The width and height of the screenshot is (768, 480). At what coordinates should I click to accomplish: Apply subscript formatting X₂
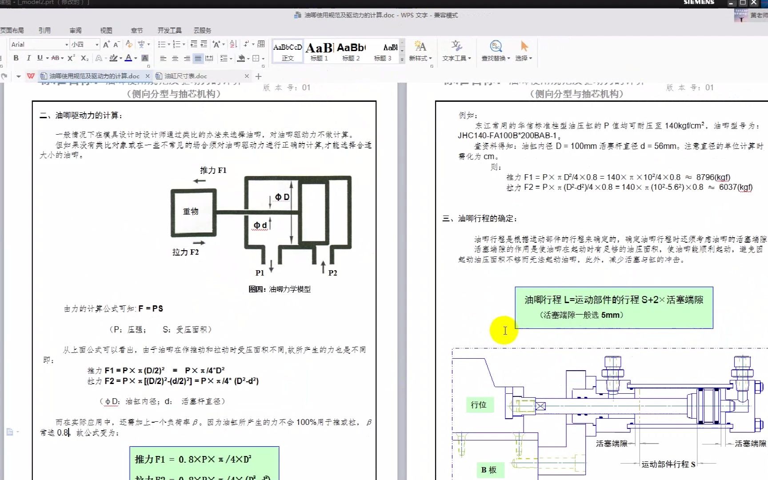click(x=84, y=58)
